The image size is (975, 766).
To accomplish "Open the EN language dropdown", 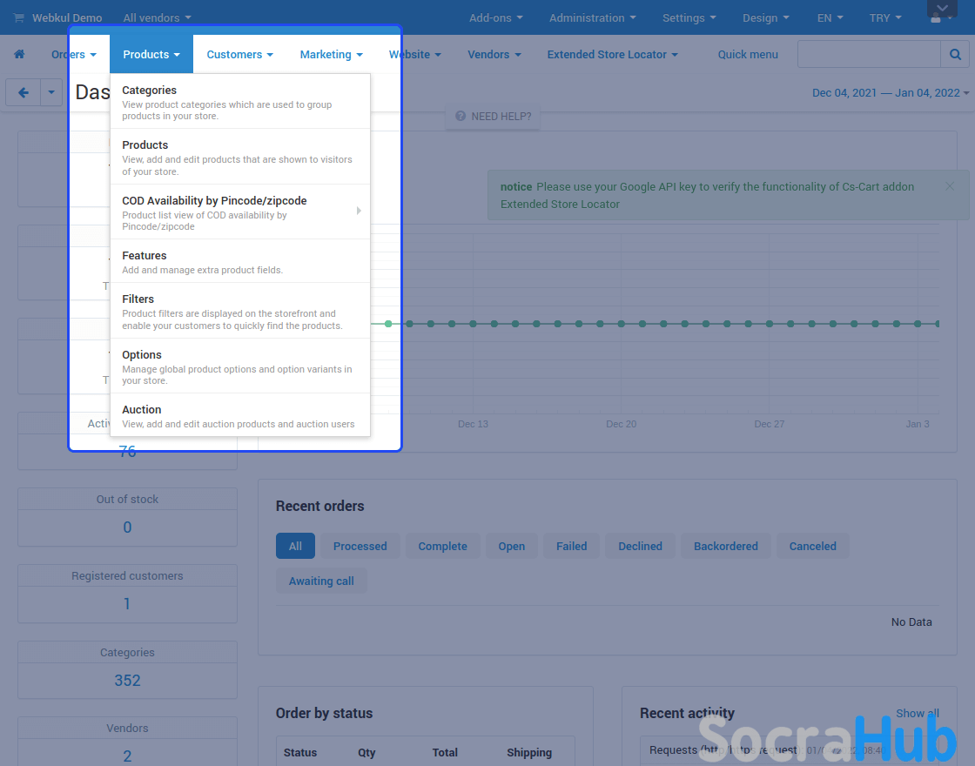I will point(829,18).
